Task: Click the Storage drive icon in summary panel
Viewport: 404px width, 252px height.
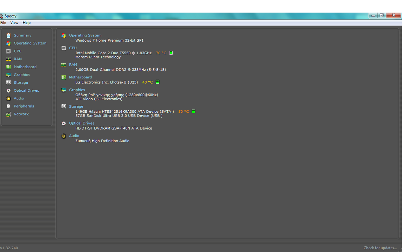Action: 63,106
